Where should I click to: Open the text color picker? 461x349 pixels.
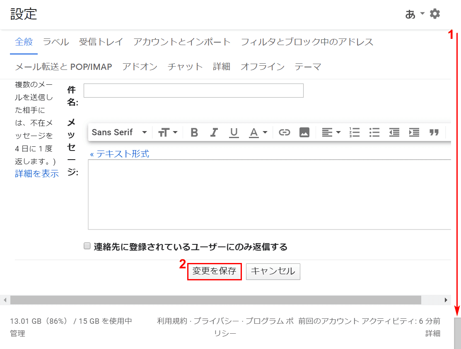tap(258, 132)
